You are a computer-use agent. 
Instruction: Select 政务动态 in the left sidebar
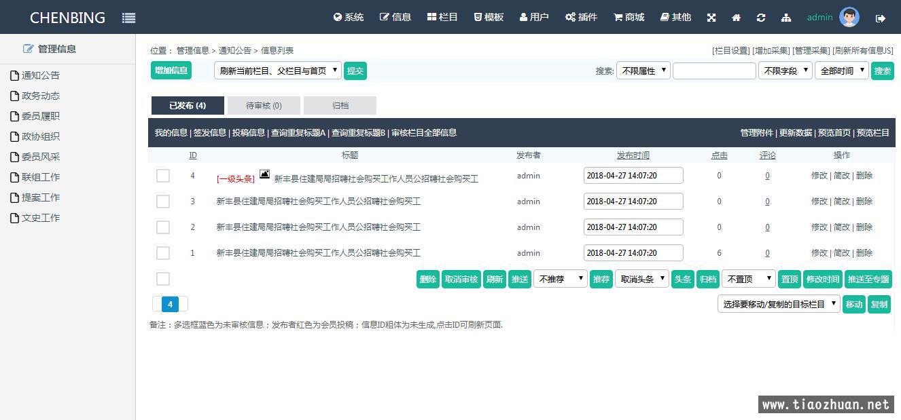coord(41,96)
